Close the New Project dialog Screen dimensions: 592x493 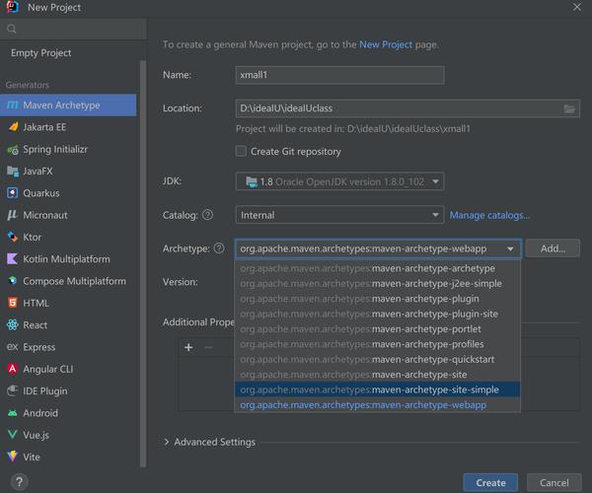coord(577,7)
